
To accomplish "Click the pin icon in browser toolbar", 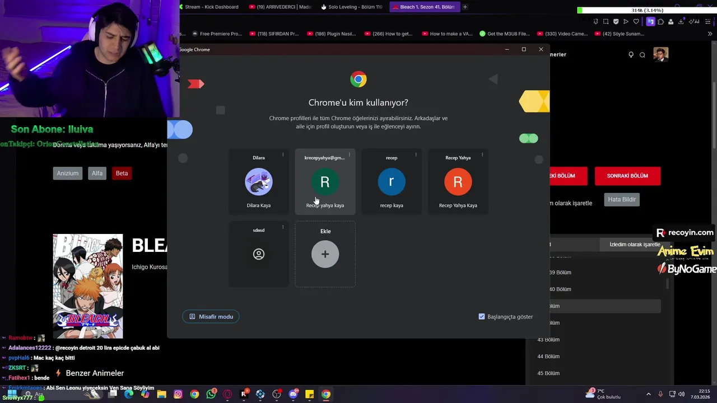I will 595,21.
